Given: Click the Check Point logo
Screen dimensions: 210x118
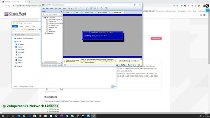Looking at the screenshot, I should click(x=15, y=14).
